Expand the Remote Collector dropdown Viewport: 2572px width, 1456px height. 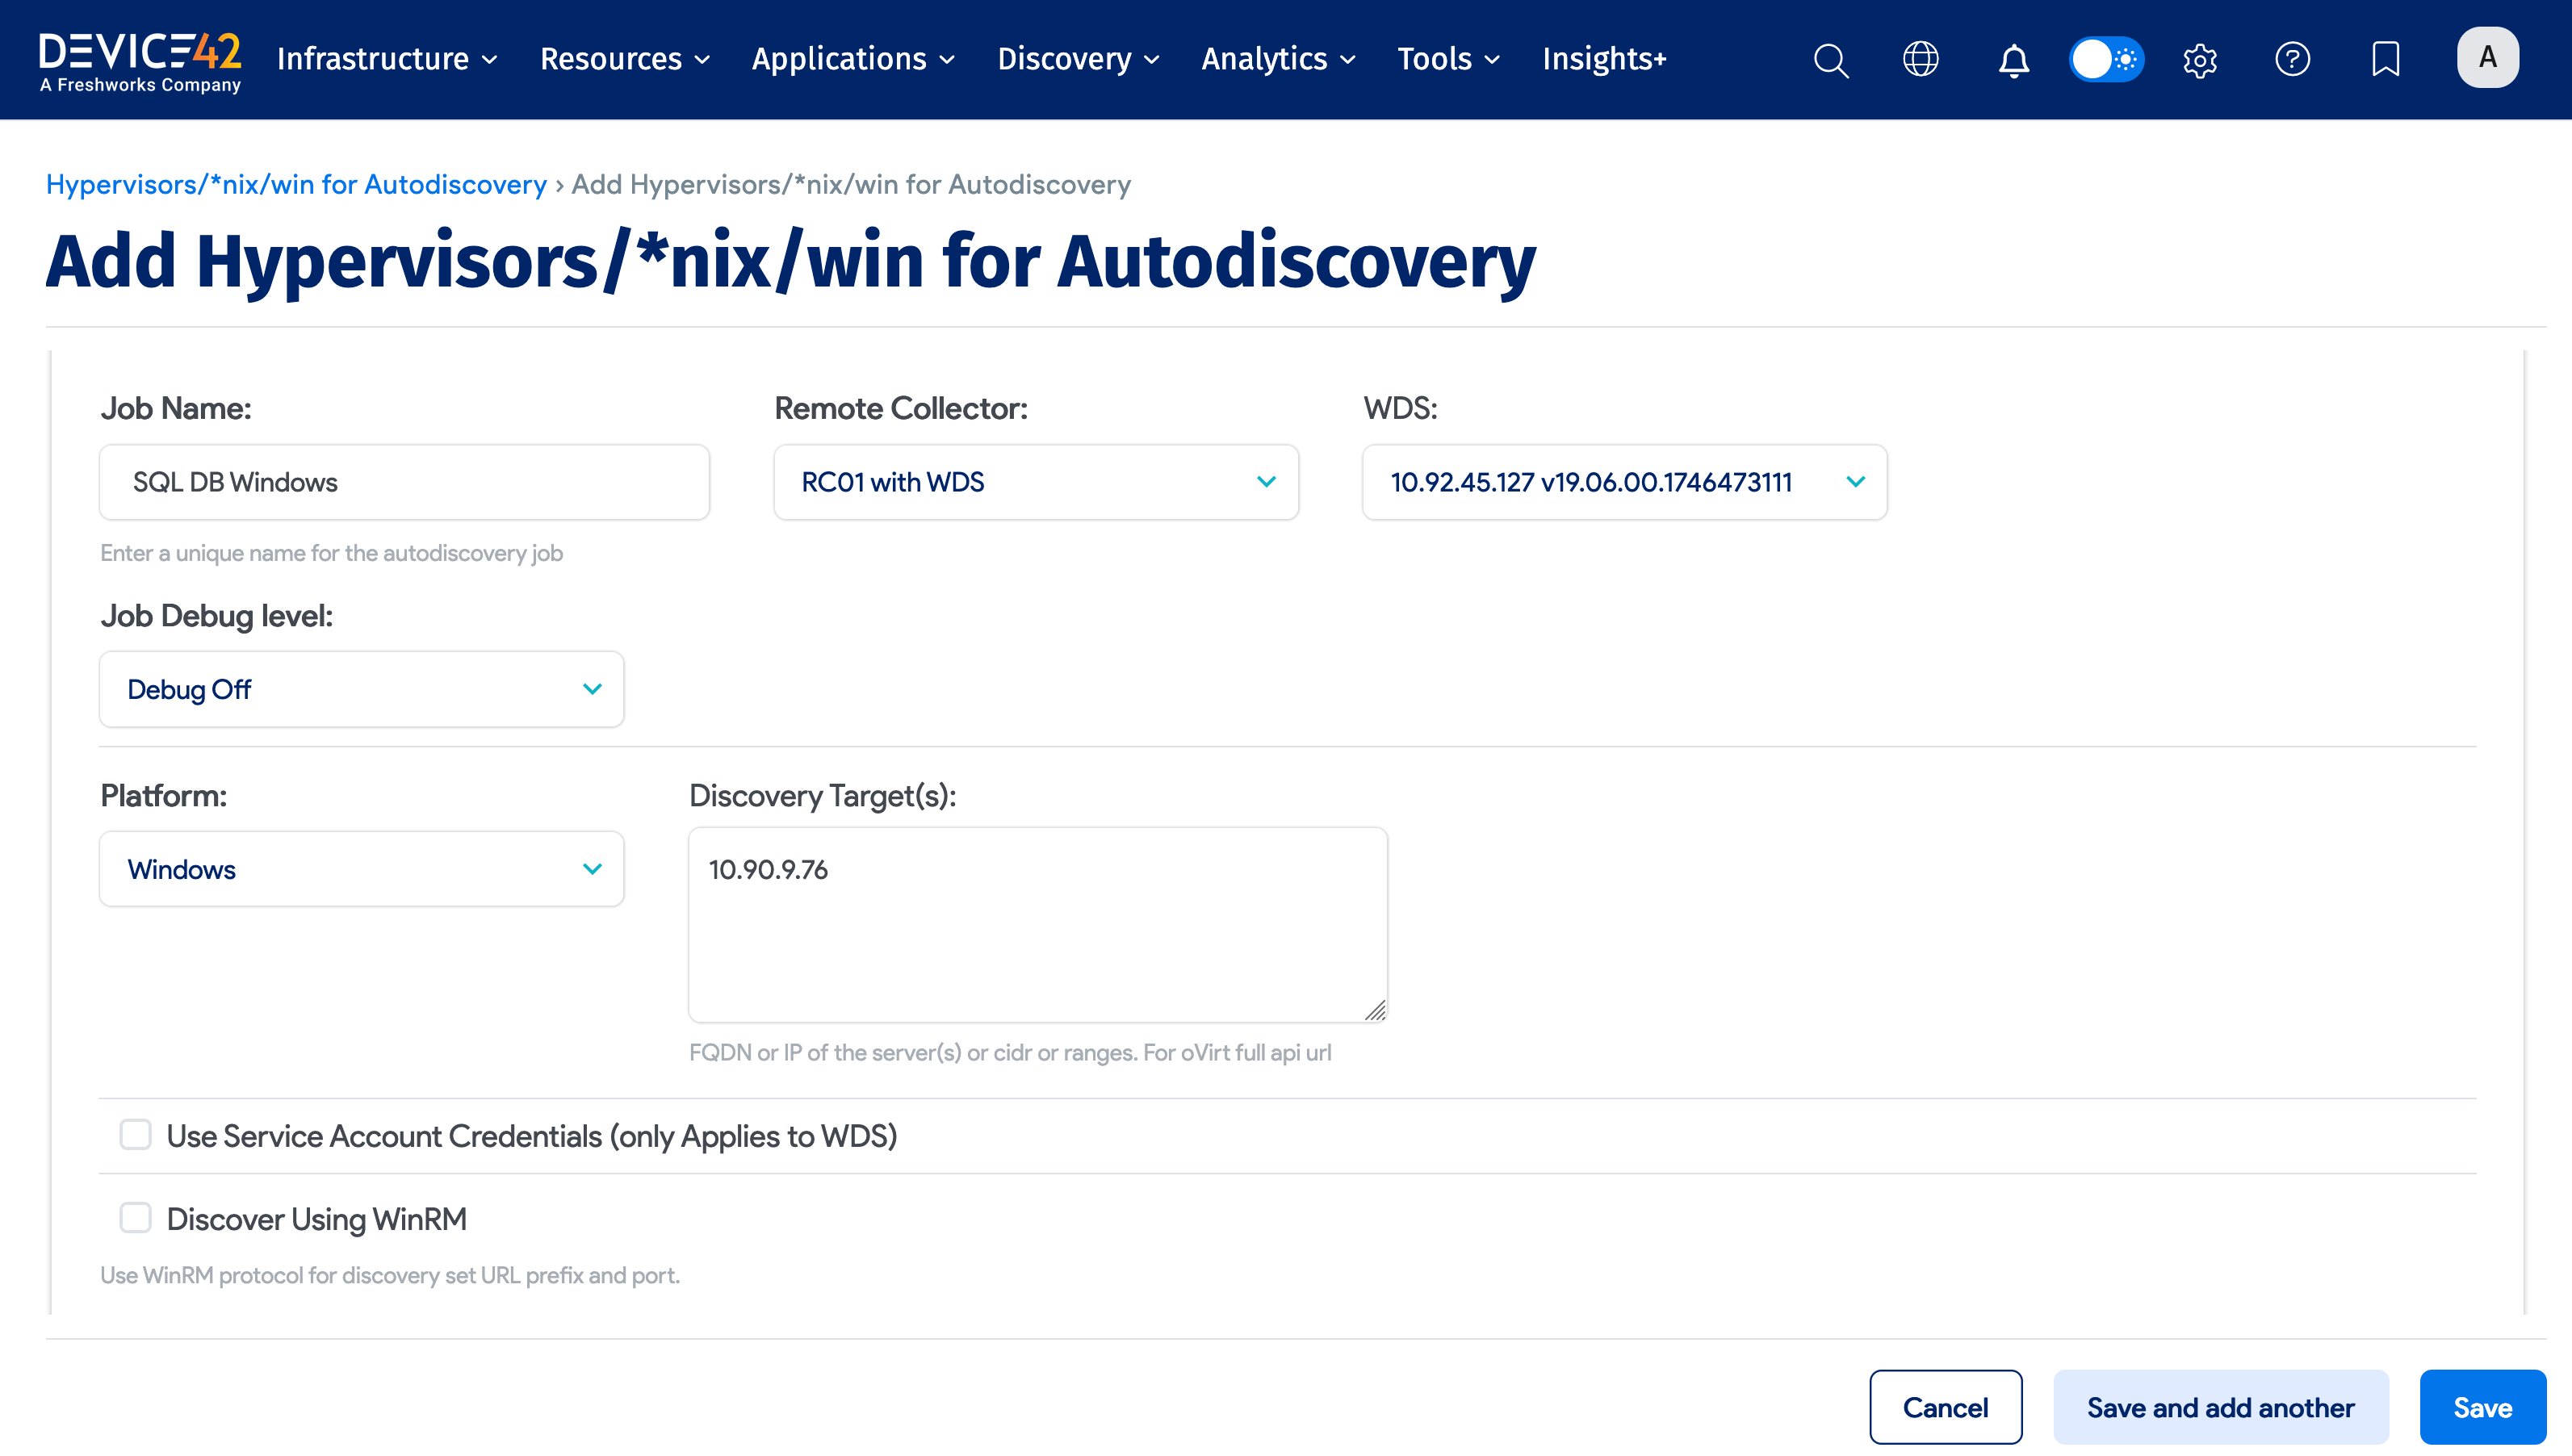[x=1036, y=482]
